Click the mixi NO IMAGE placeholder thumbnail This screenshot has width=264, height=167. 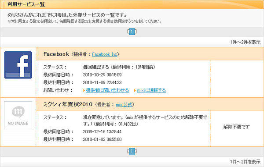pyautogui.click(x=18, y=115)
